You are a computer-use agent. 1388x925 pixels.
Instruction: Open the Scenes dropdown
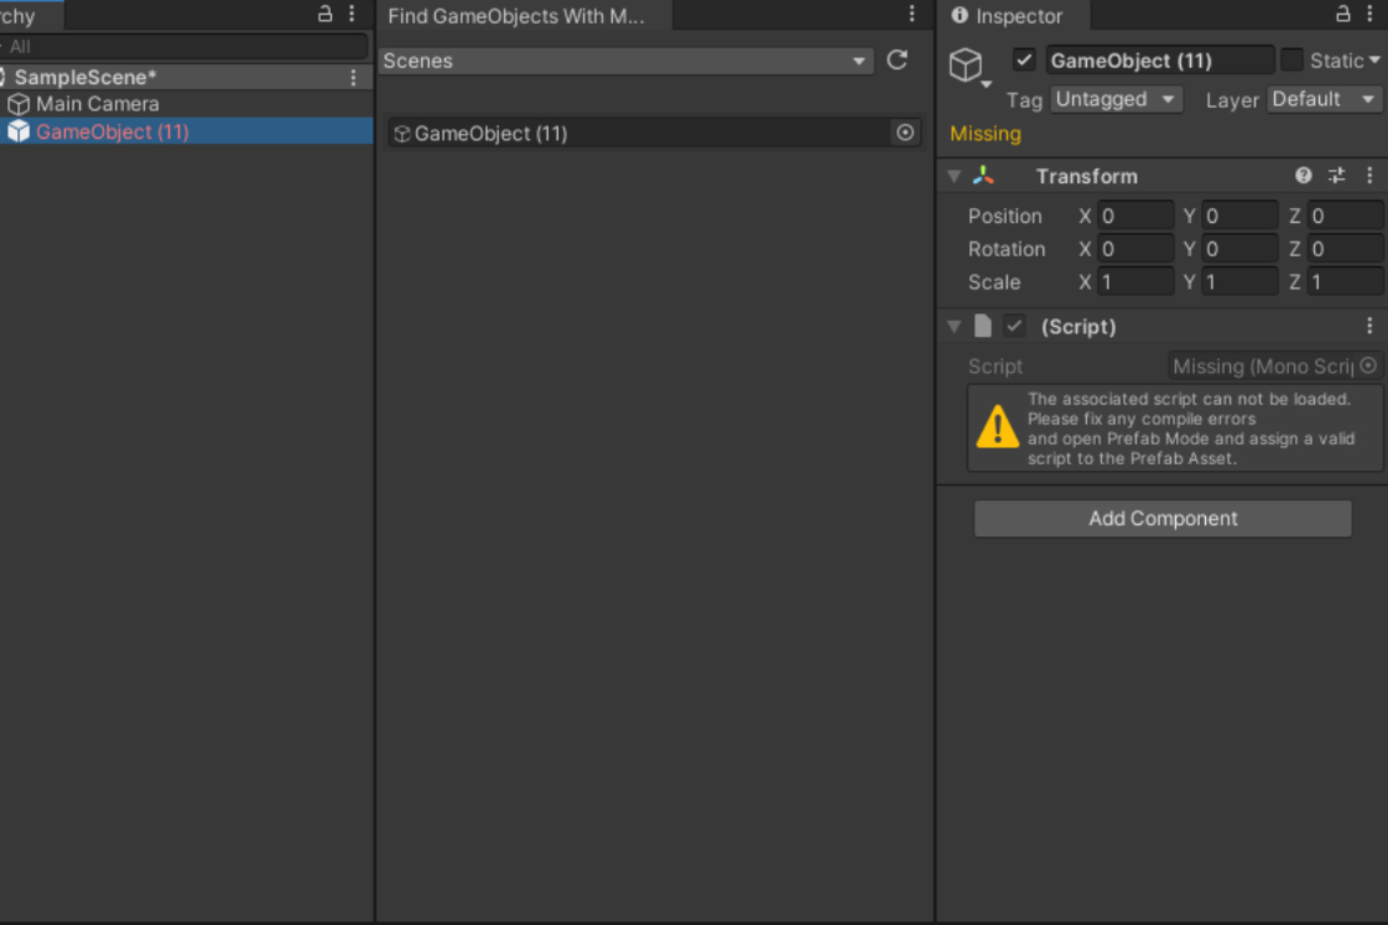624,61
